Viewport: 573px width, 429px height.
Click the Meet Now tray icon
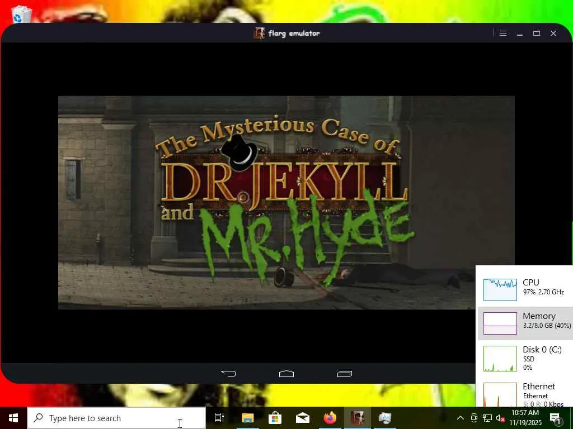(474, 418)
